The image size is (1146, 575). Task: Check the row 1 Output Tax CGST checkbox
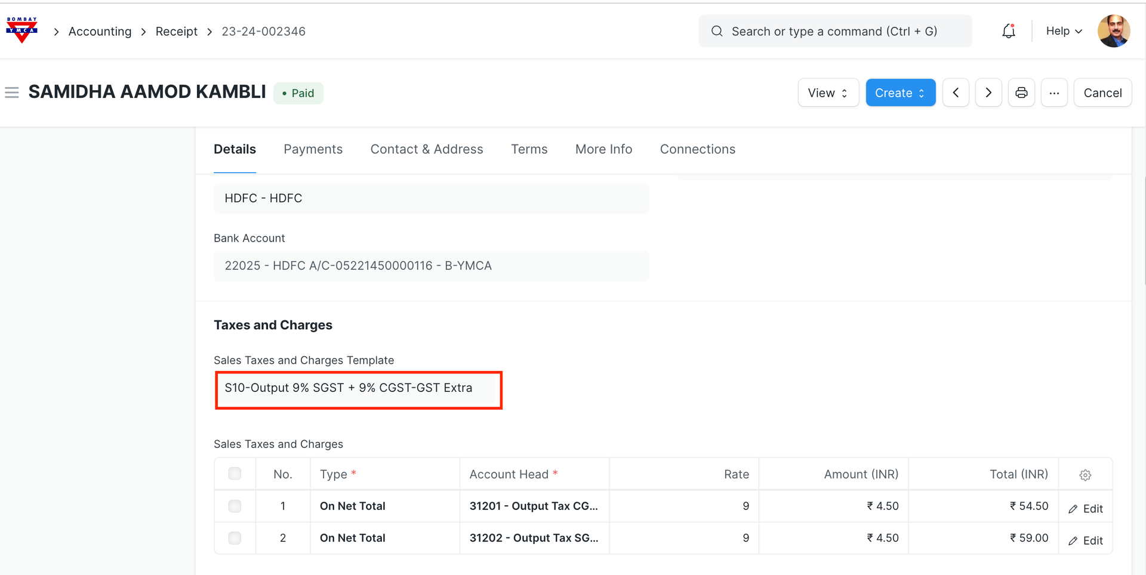(x=235, y=506)
